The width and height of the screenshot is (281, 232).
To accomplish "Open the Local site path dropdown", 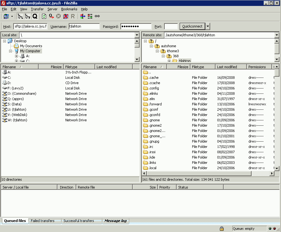I will click(137, 35).
